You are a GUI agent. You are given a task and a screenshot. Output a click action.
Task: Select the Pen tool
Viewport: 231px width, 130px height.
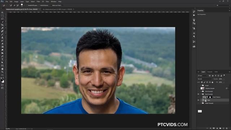pyautogui.click(x=2, y=56)
